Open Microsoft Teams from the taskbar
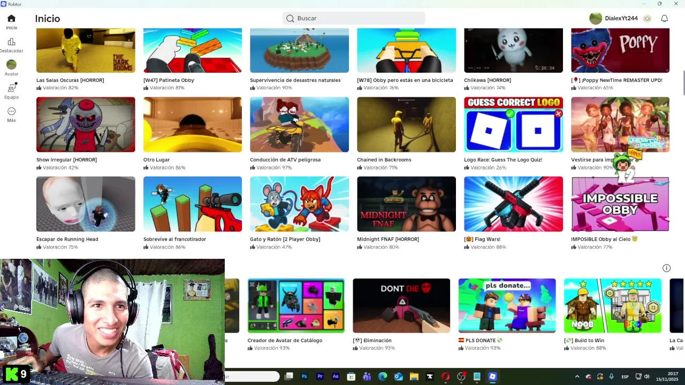This screenshot has height=385, width=685. tap(367, 376)
